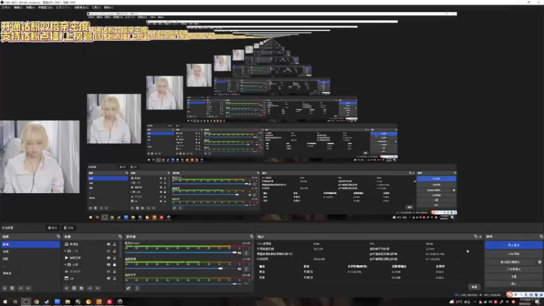This screenshot has width=544, height=306.
Task: Toggle visibility of the media source row
Action: (x=109, y=258)
